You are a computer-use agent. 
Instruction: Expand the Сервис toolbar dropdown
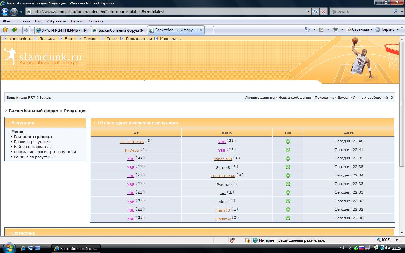pos(388,29)
